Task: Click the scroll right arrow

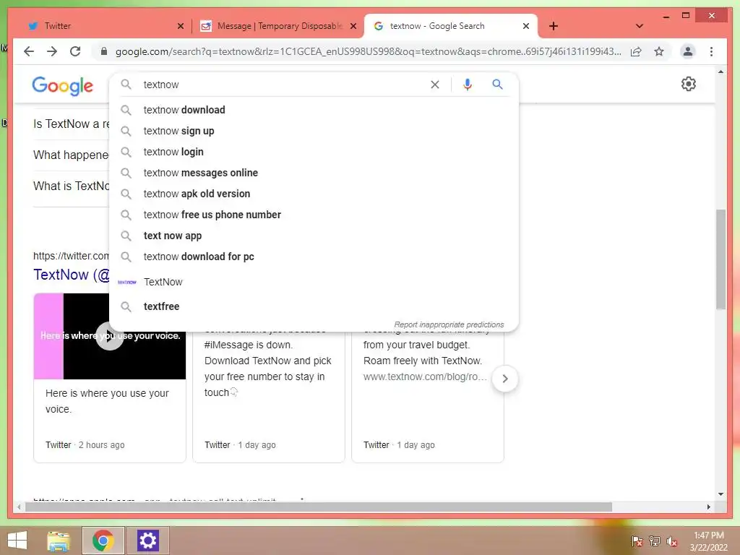Action: click(708, 507)
